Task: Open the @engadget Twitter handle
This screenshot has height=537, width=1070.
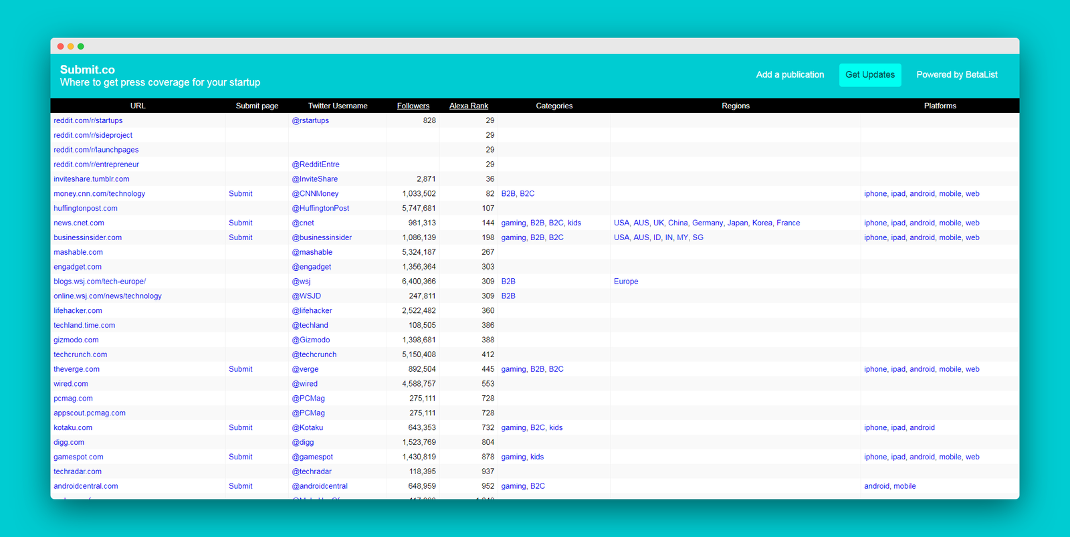Action: [x=312, y=267]
